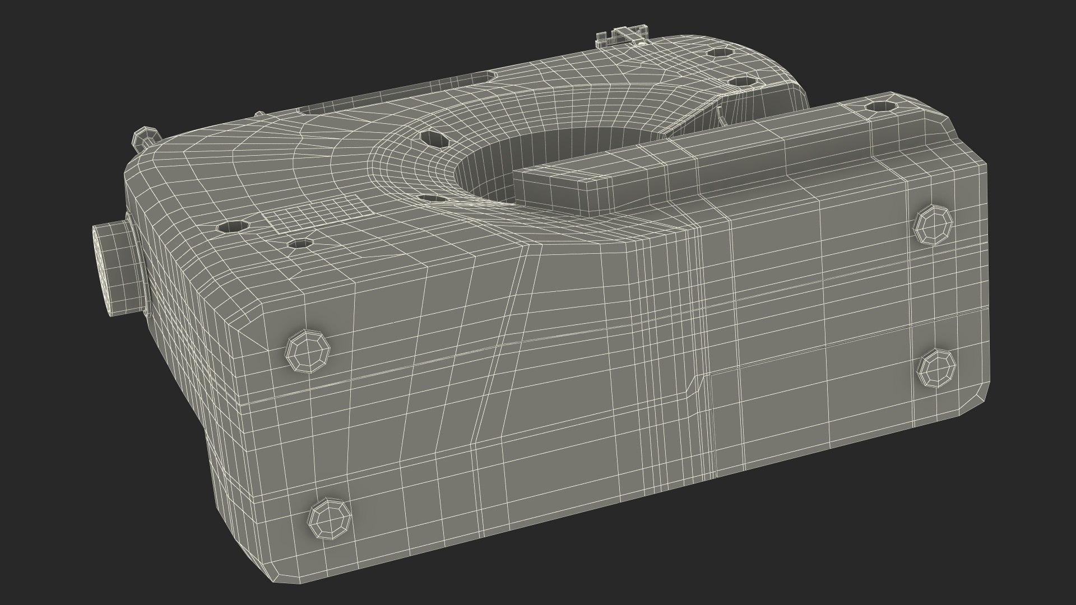Click the octagonal bolt at upper right side

pos(933,225)
